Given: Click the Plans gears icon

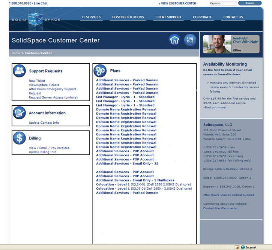Looking at the screenshot, I should pyautogui.click(x=100, y=71).
